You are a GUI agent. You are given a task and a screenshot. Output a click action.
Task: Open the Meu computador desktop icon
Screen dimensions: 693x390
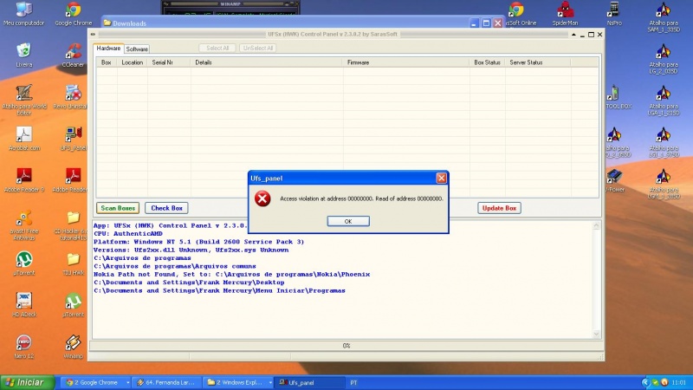24,14
